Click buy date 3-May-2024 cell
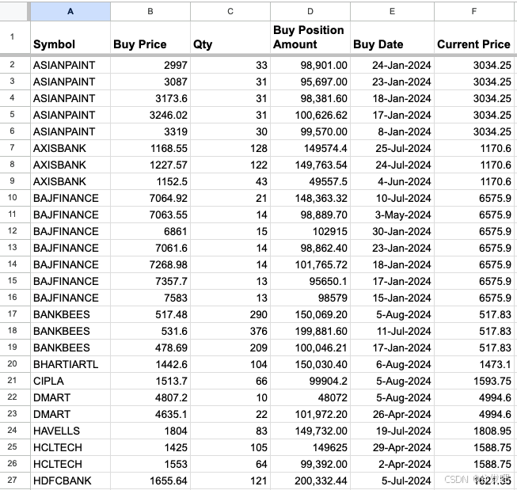 point(392,215)
